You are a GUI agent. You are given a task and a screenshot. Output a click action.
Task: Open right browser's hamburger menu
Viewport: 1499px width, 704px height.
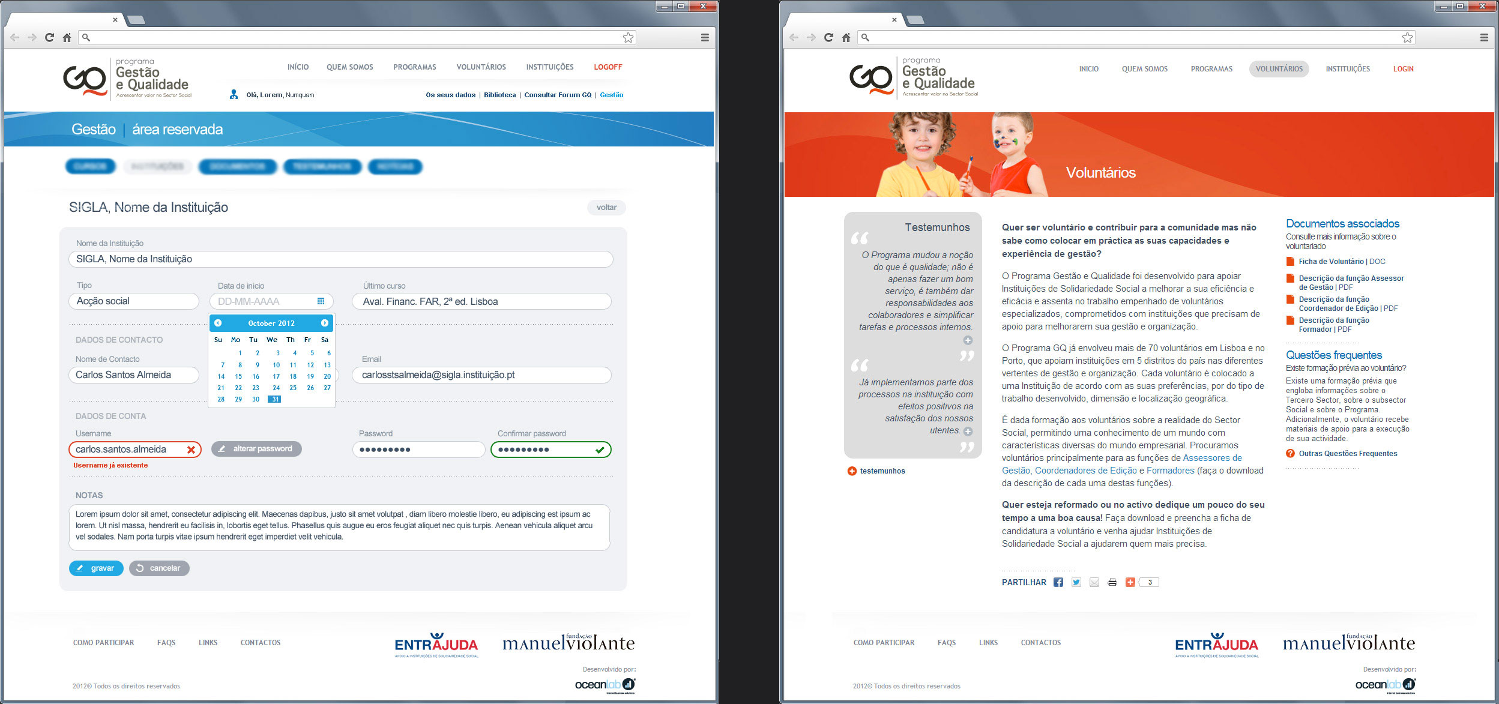point(1484,38)
